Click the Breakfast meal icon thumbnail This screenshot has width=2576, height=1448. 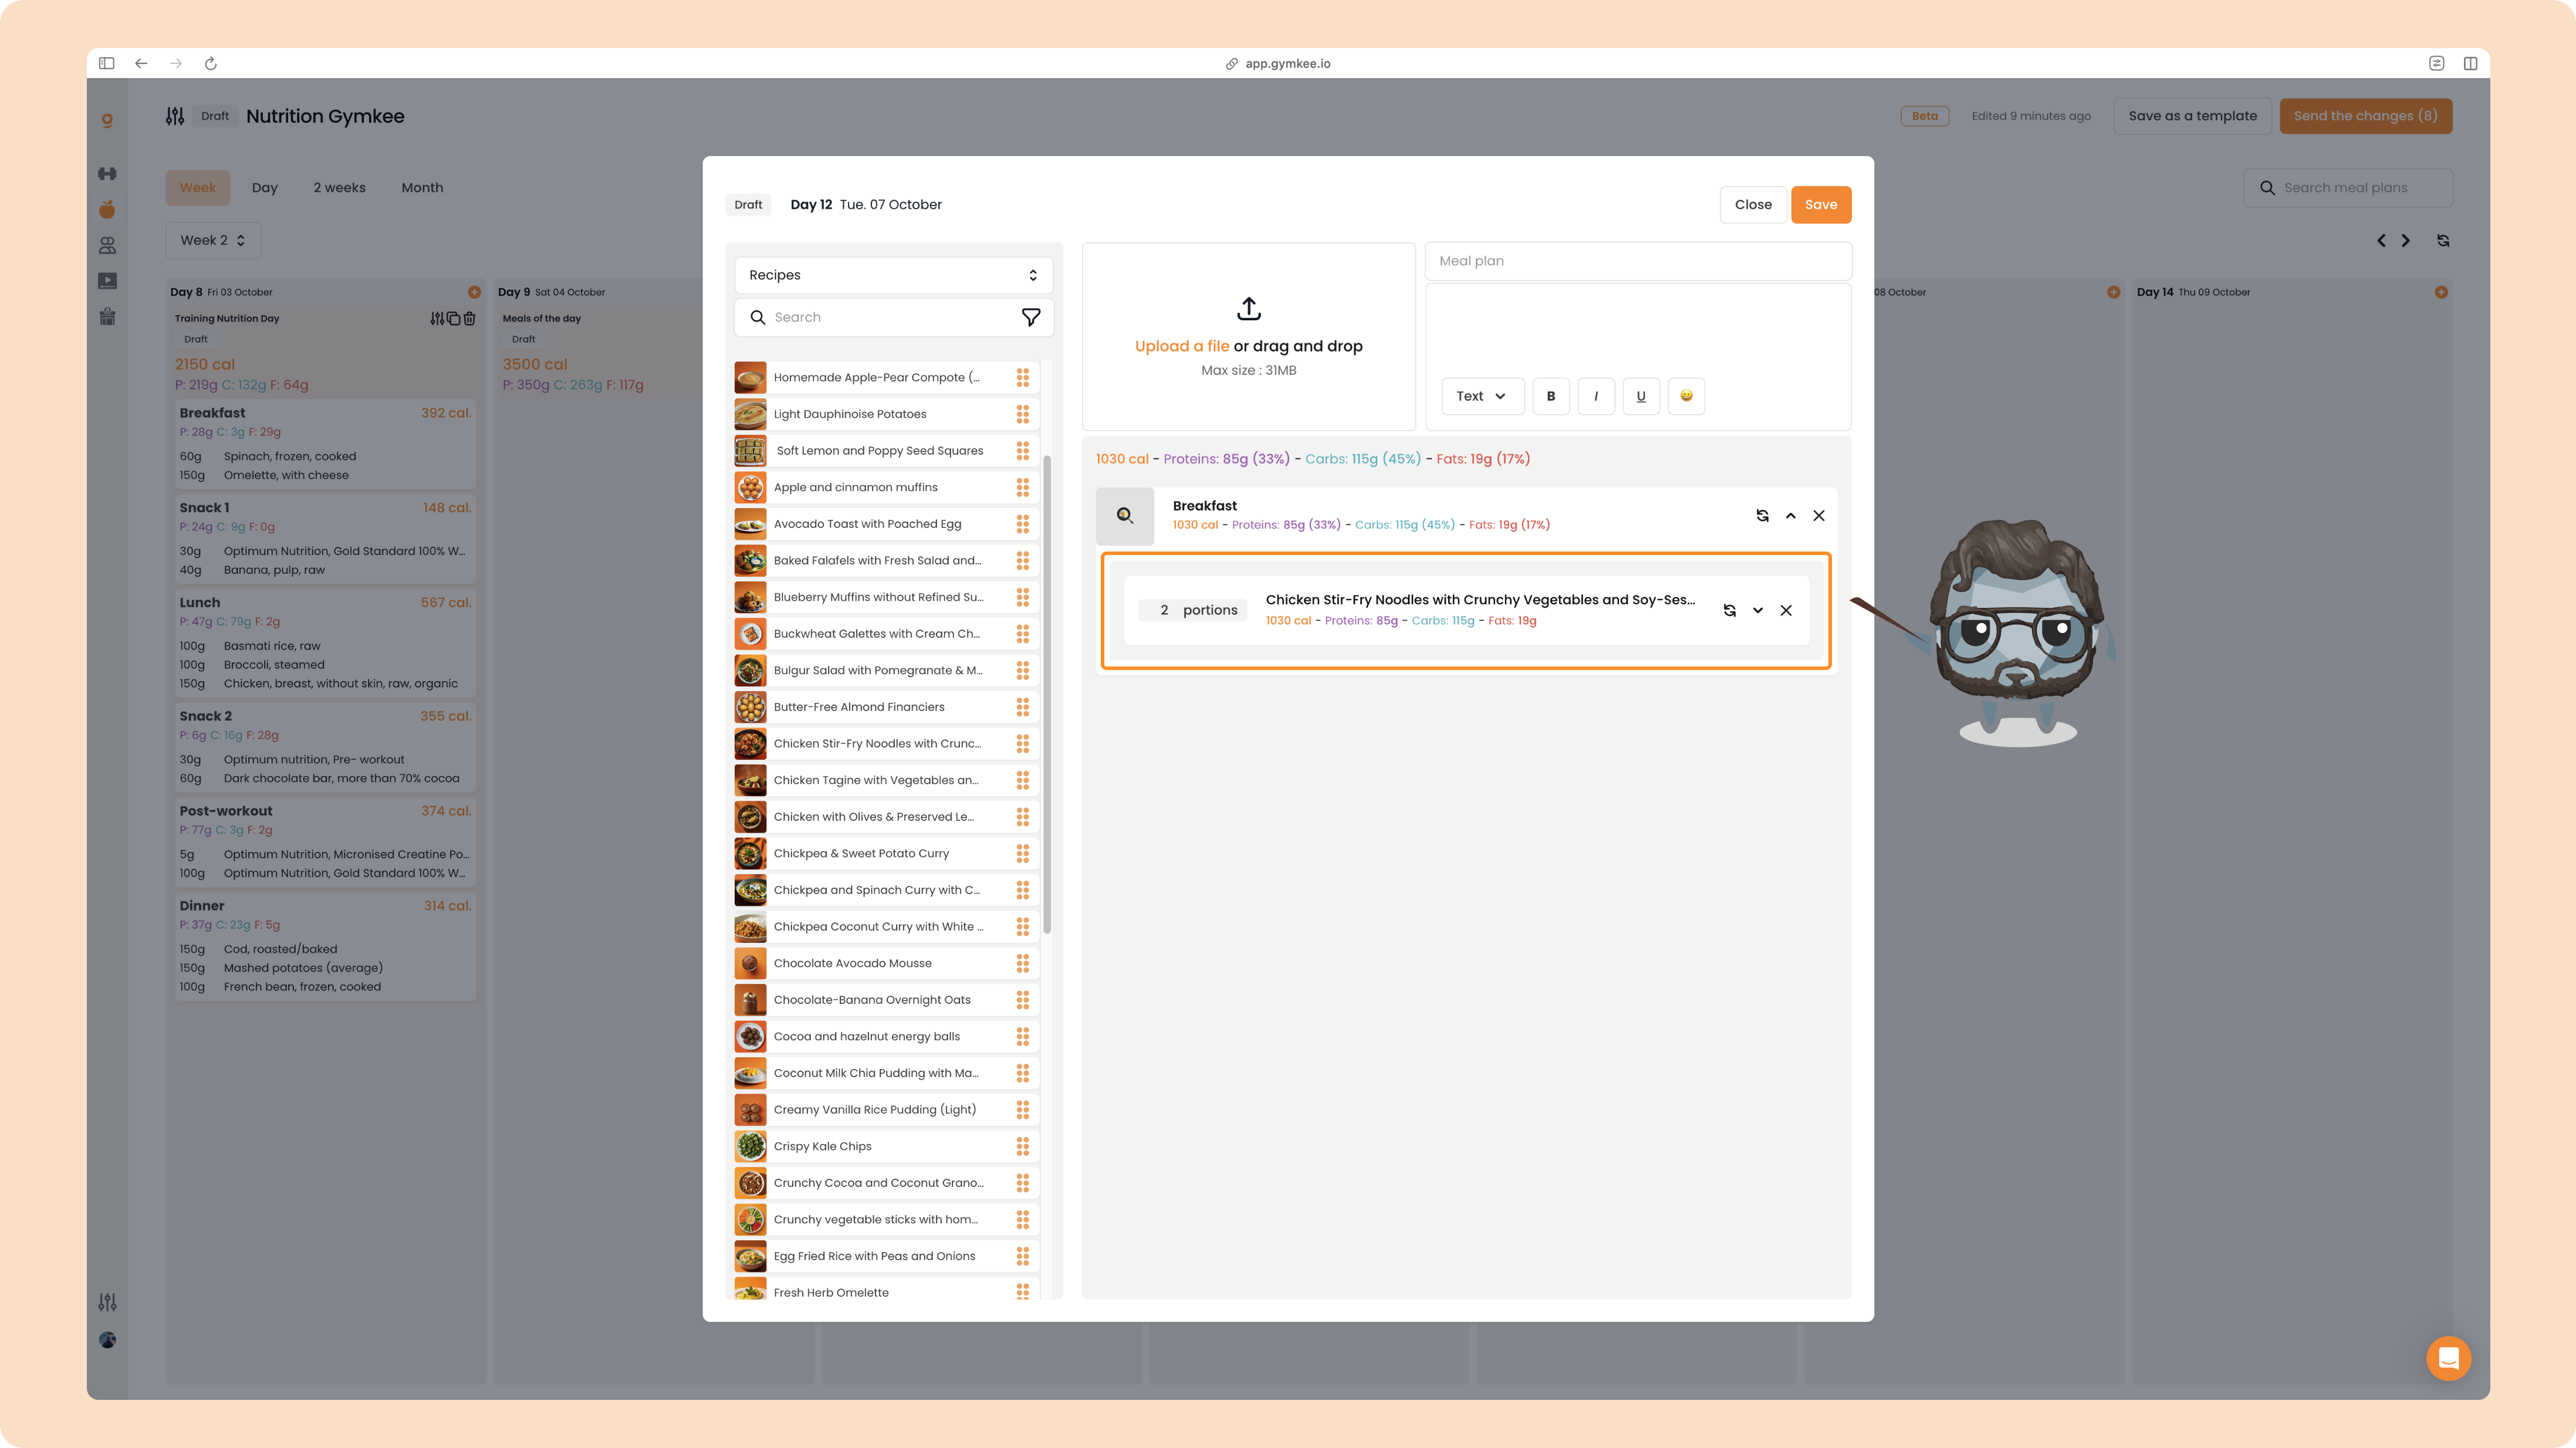(x=1124, y=516)
